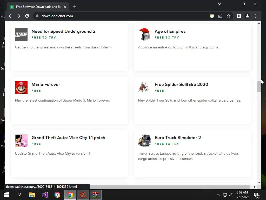Click the Need for Speed Underground 2 NFS icon

(x=21, y=34)
